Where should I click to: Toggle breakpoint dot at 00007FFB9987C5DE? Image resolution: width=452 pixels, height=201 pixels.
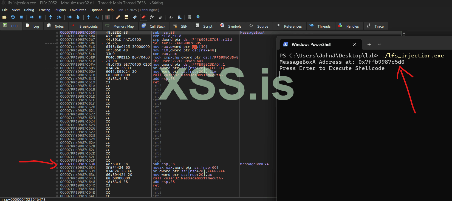[57, 43]
